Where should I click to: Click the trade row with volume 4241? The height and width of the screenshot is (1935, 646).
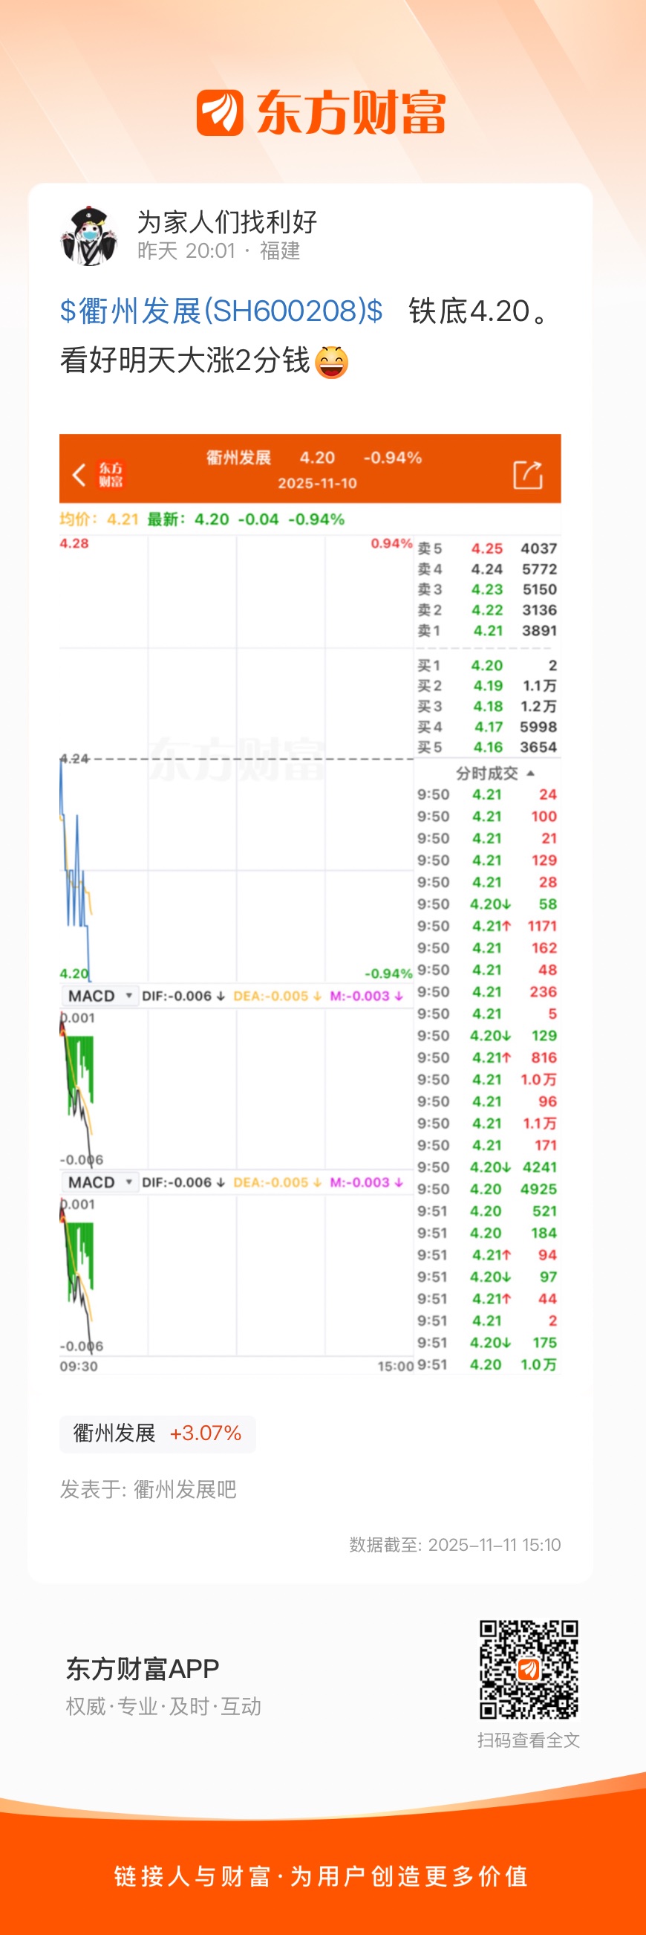pyautogui.click(x=487, y=1167)
